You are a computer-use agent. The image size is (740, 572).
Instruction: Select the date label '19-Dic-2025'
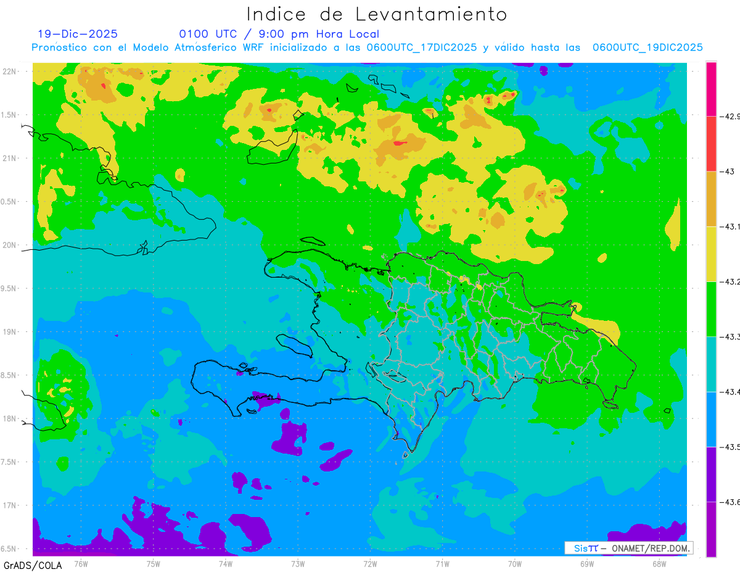78,34
